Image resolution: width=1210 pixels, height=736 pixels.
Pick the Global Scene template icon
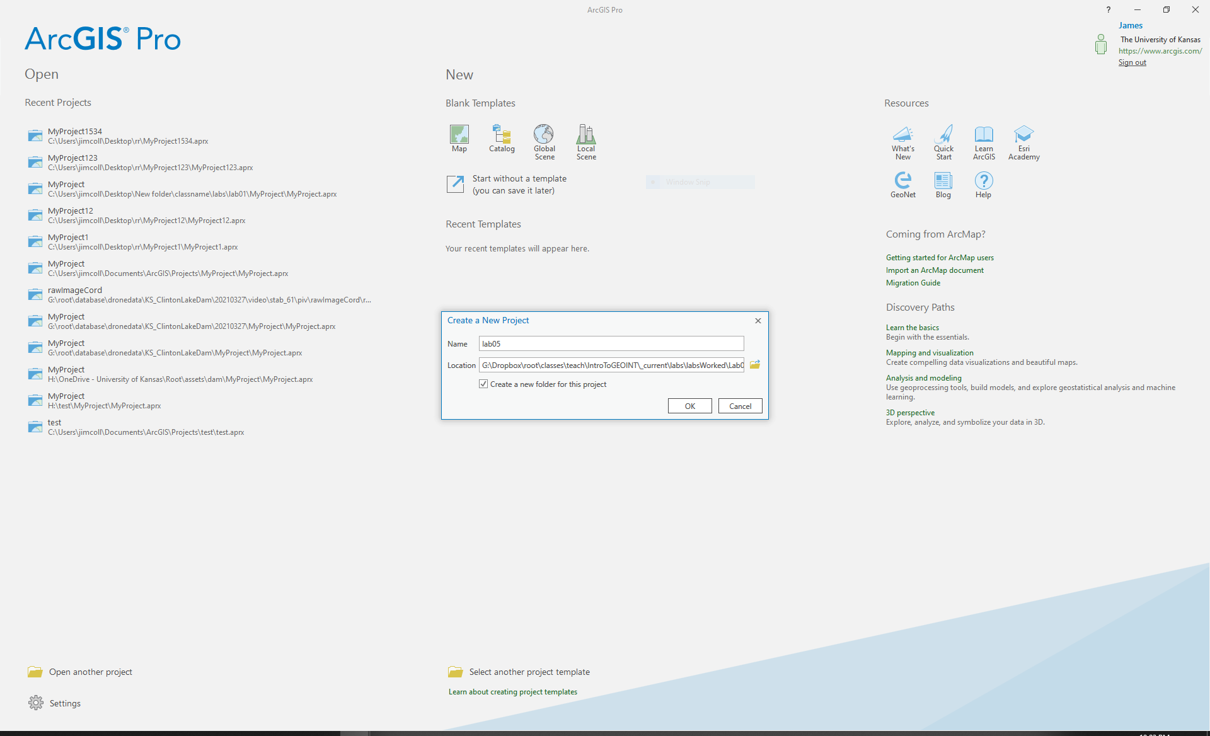tap(544, 134)
